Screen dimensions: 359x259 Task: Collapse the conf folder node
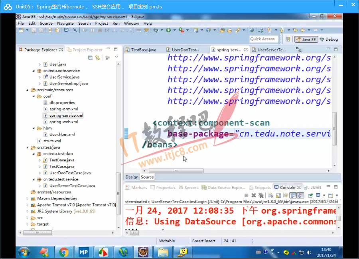34,96
